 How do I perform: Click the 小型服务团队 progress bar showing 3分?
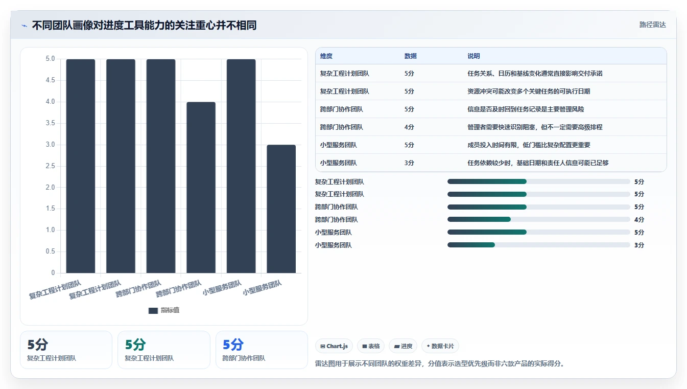(x=538, y=245)
